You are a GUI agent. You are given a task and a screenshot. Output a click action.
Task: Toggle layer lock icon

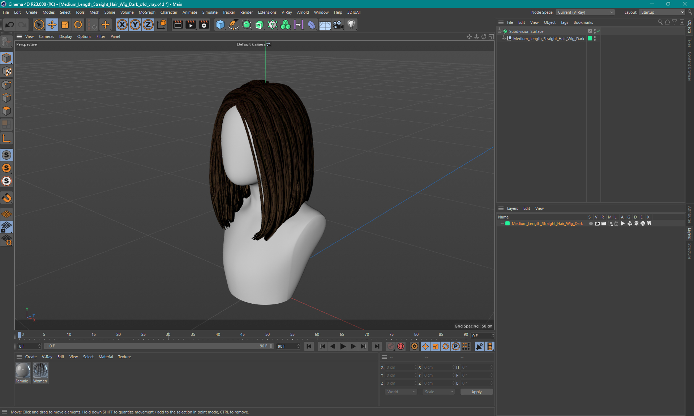[616, 224]
